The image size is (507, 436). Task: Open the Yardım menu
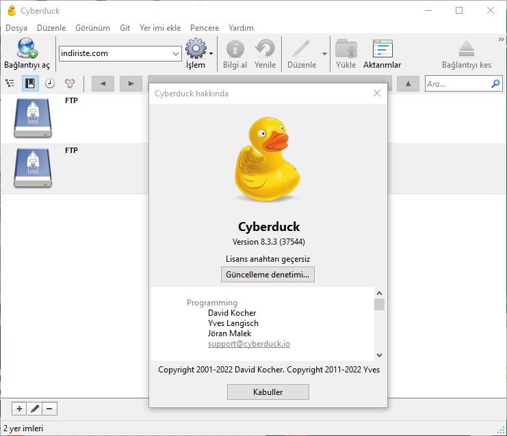coord(241,28)
